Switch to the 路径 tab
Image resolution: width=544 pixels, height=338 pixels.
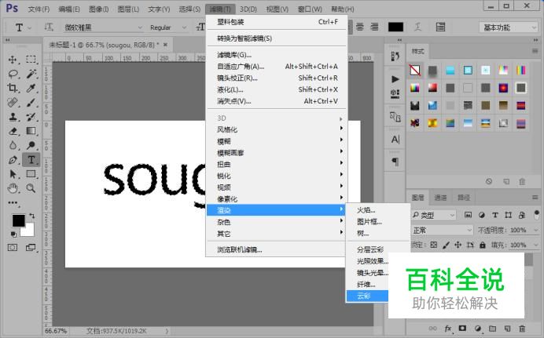tap(464, 198)
